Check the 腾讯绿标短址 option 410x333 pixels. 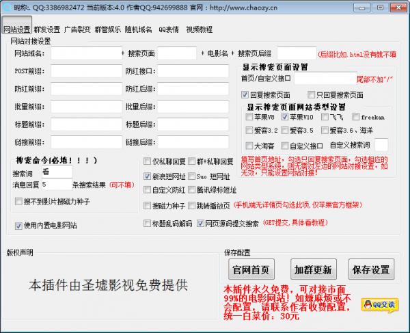click(x=191, y=190)
